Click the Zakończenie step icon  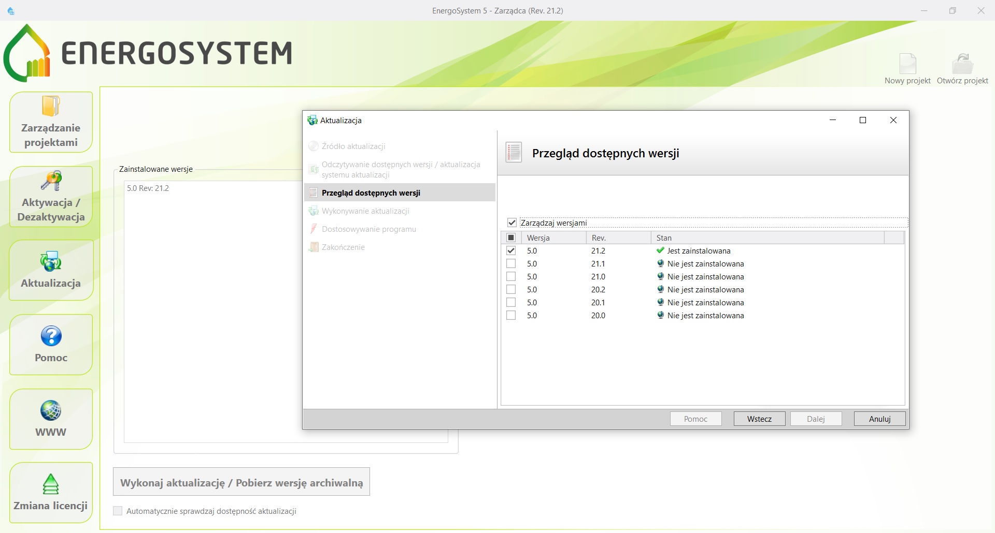[313, 247]
